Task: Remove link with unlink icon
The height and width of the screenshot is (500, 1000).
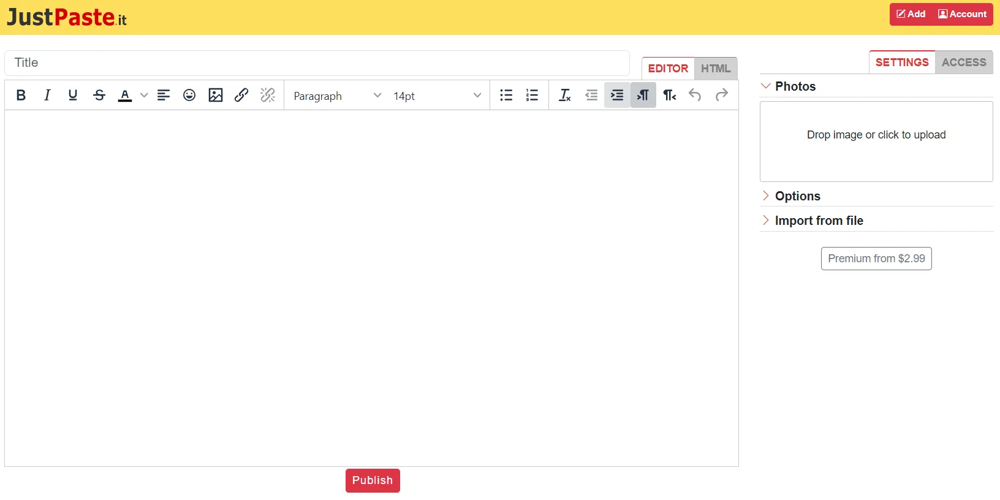Action: pos(268,95)
